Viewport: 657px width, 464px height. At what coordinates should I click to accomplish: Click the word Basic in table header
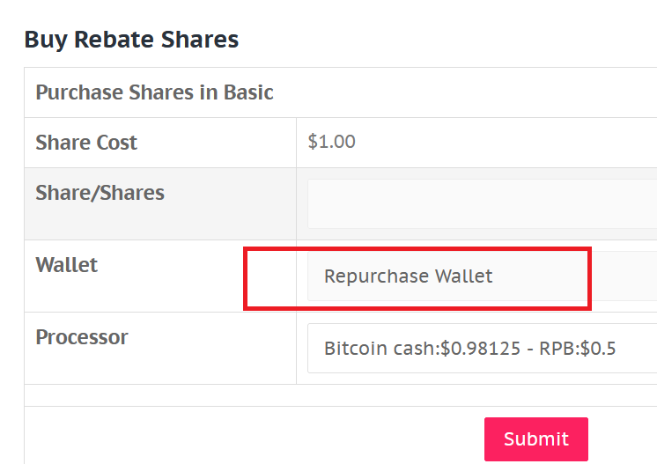coord(248,92)
